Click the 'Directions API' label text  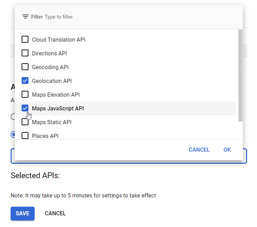[49, 53]
